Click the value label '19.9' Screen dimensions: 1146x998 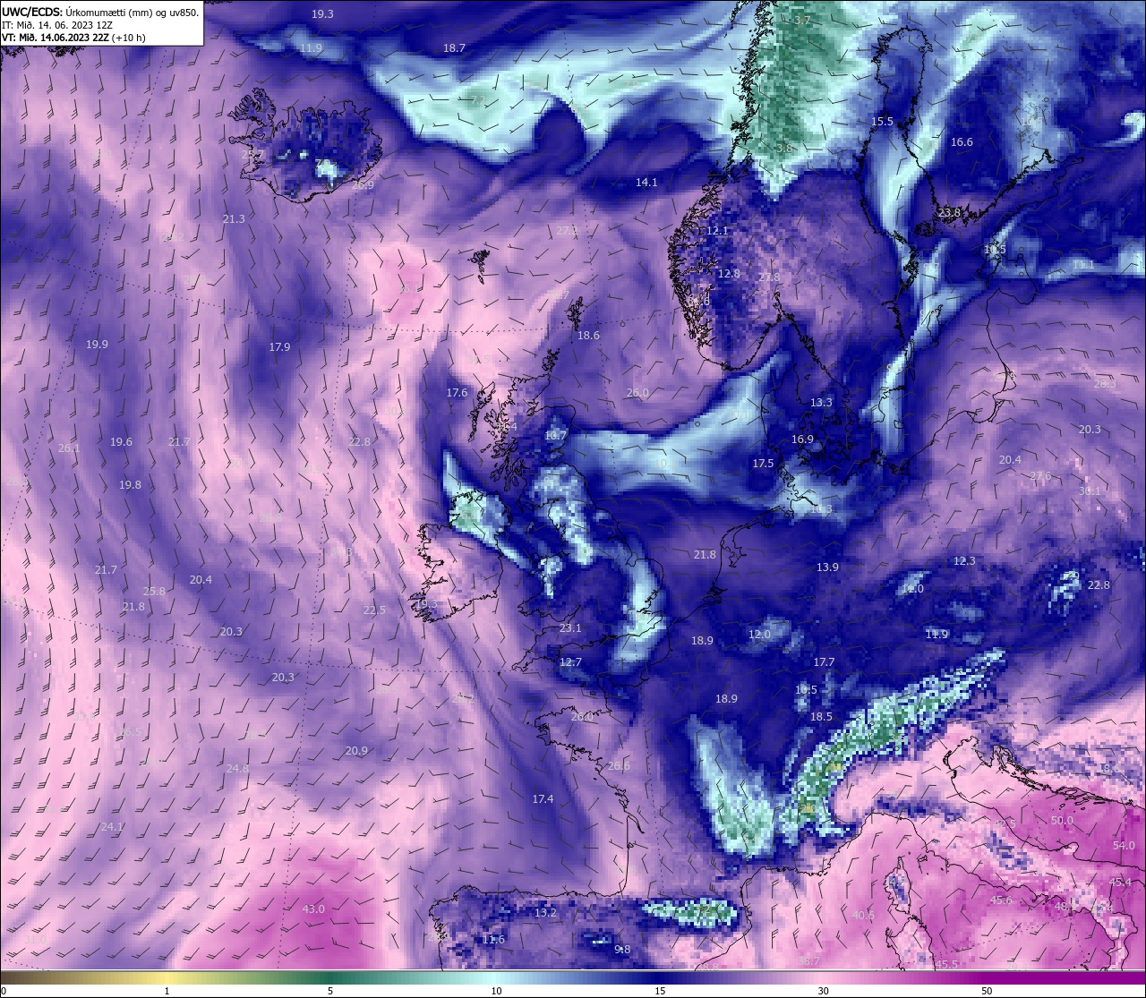tap(97, 345)
